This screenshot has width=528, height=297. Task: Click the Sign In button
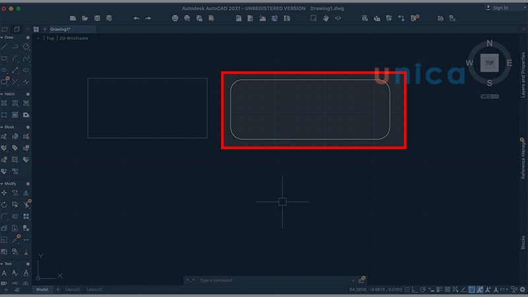(500, 8)
